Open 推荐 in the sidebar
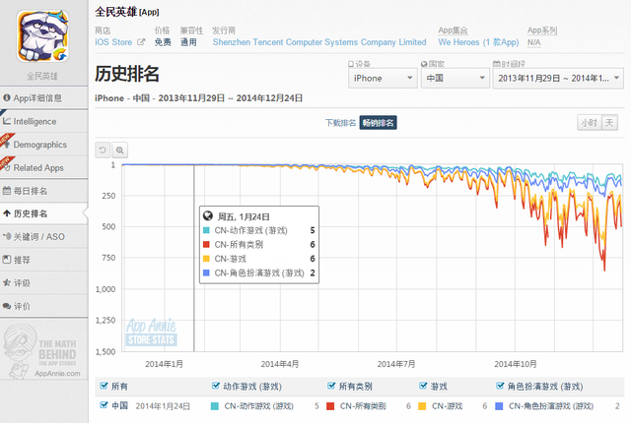This screenshot has width=631, height=423. tap(43, 260)
